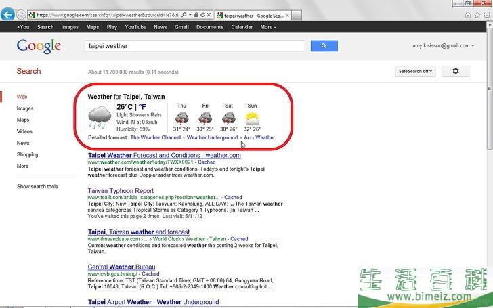The image size is (493, 308).
Task: Switch temperature to °F
Action: (x=142, y=107)
